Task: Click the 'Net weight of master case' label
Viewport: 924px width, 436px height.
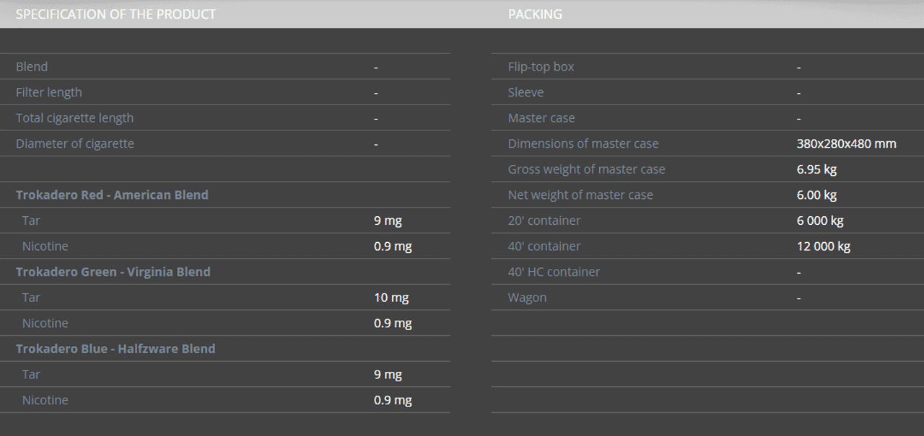Action: tap(580, 195)
